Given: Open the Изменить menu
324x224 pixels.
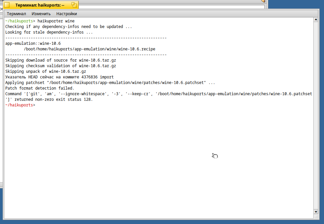Looking at the screenshot, I should pos(41,14).
